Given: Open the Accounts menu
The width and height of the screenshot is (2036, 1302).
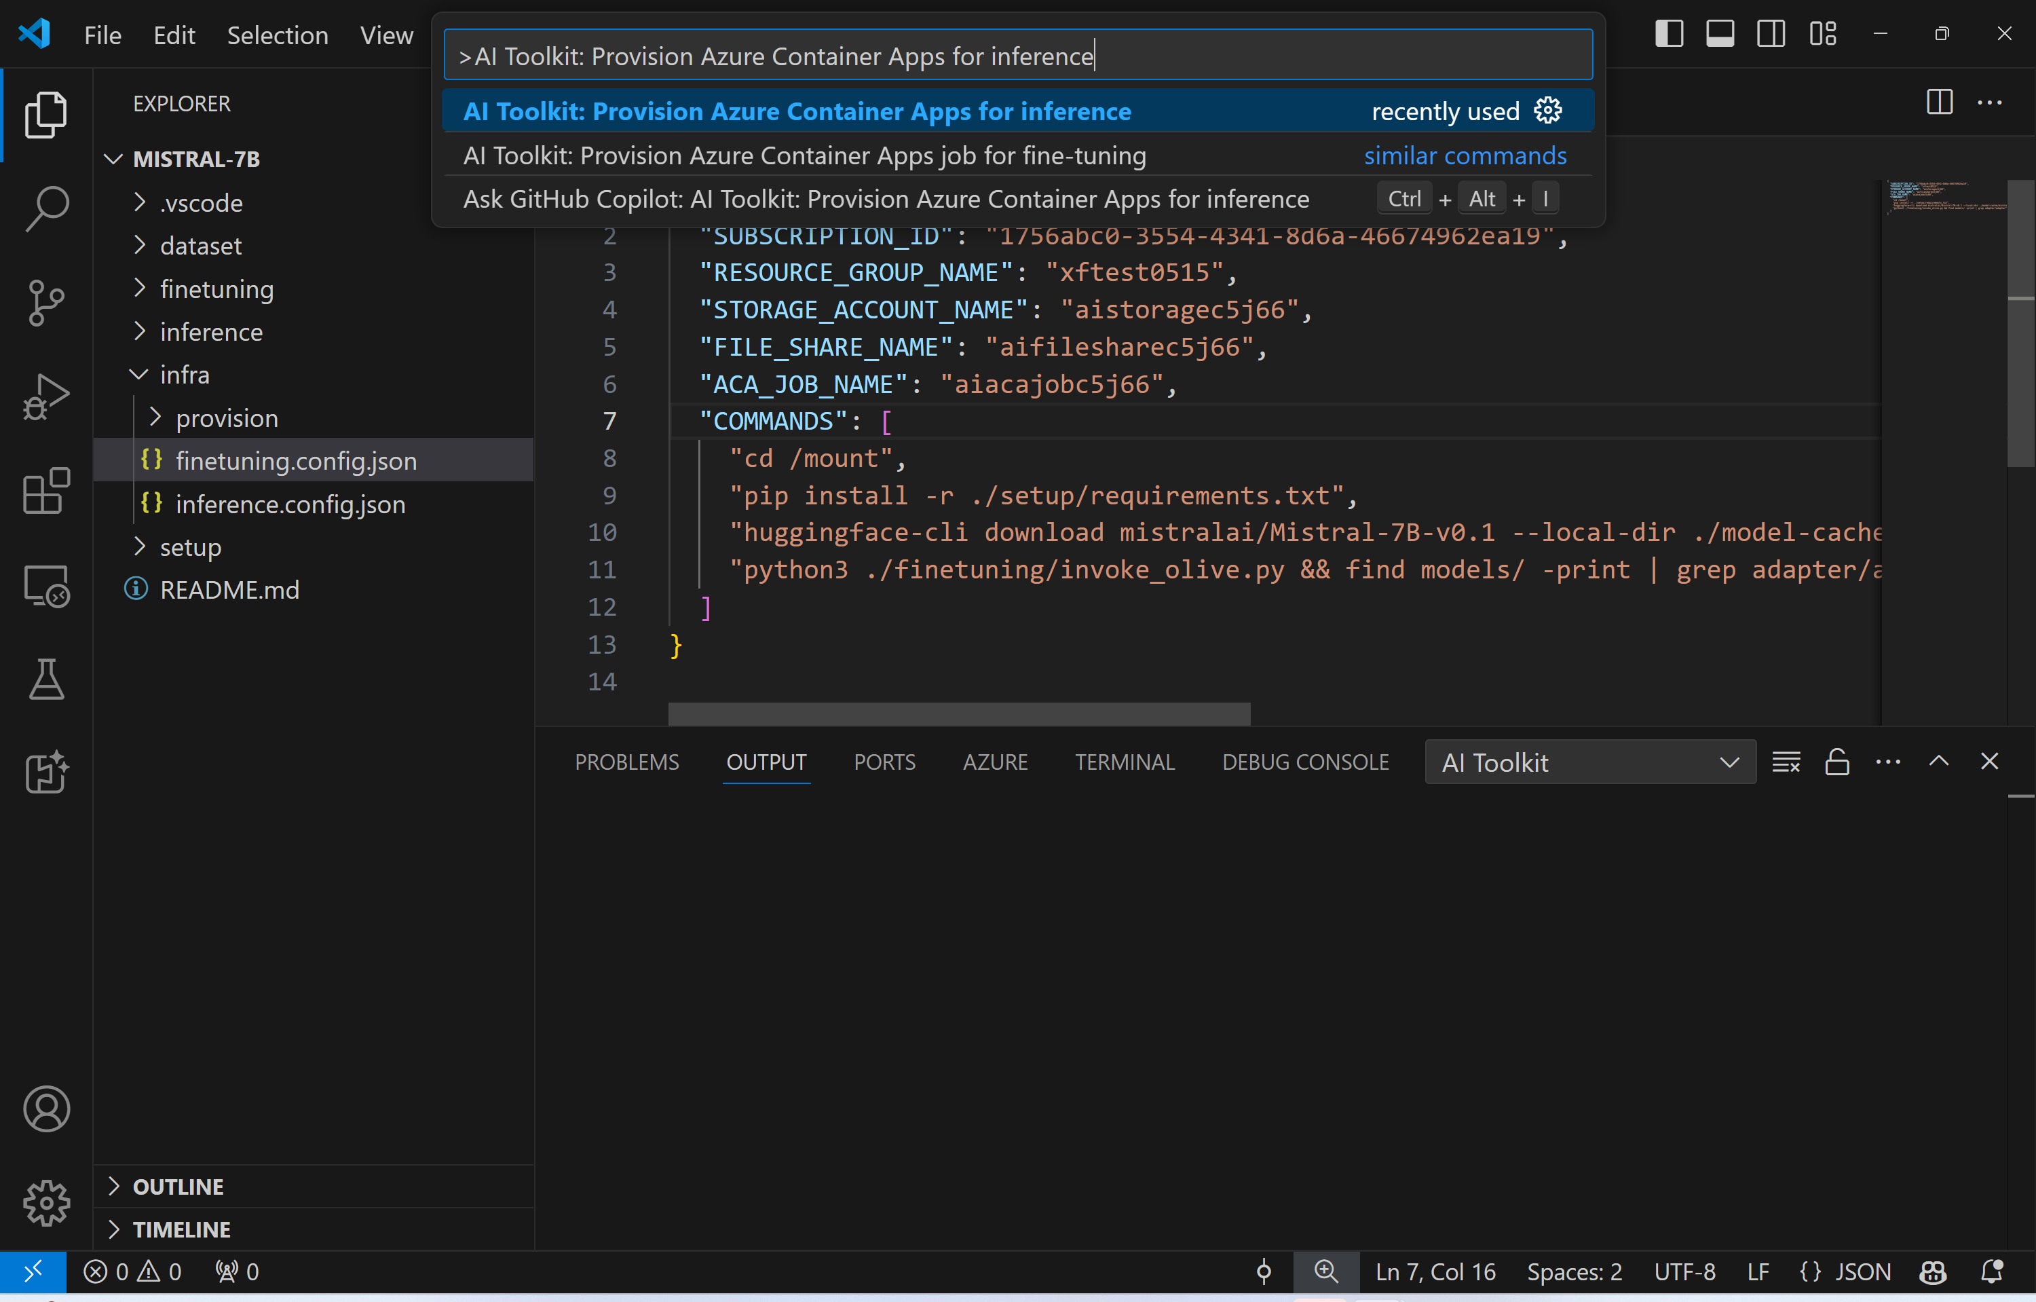Looking at the screenshot, I should 45,1109.
